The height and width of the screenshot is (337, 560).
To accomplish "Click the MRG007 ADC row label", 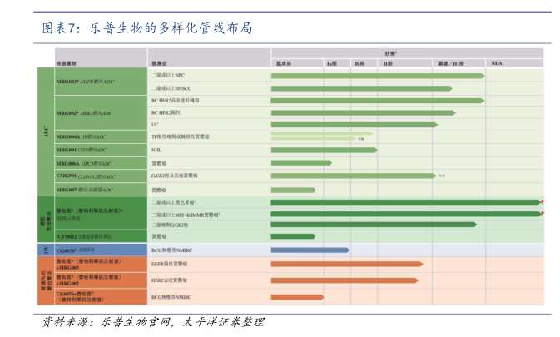I will tap(83, 190).
